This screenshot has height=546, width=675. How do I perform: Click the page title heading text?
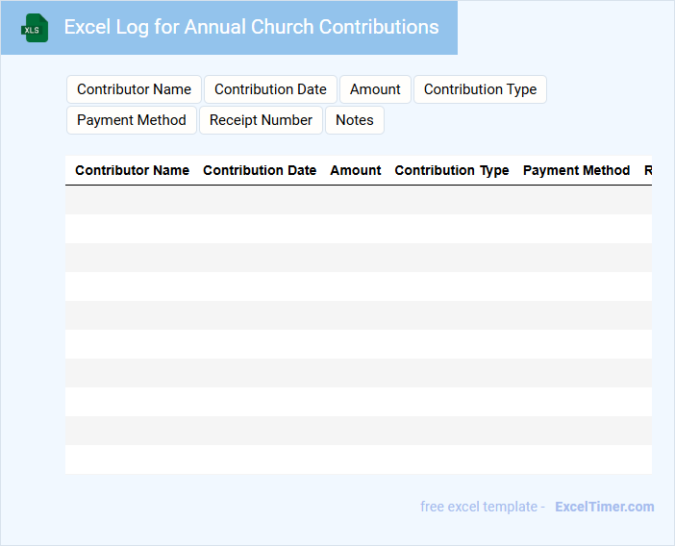point(251,27)
